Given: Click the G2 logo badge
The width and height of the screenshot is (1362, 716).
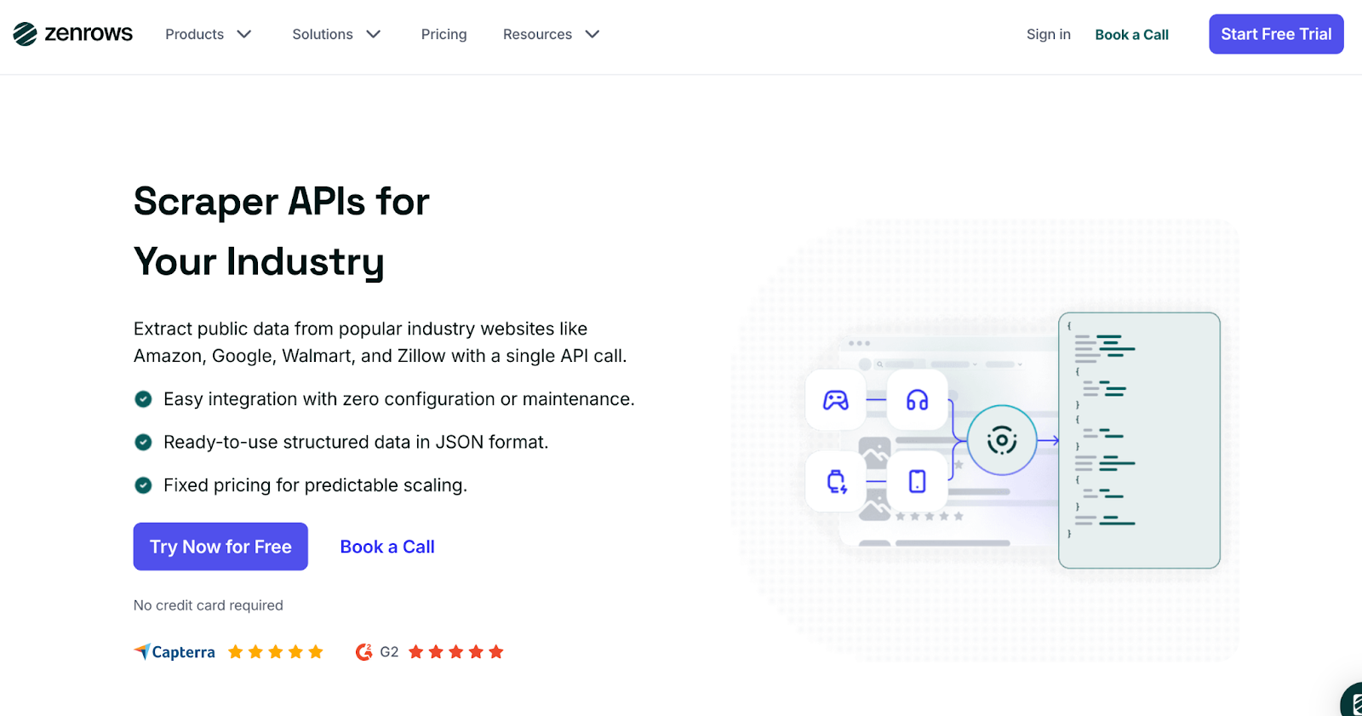Looking at the screenshot, I should coord(376,652).
